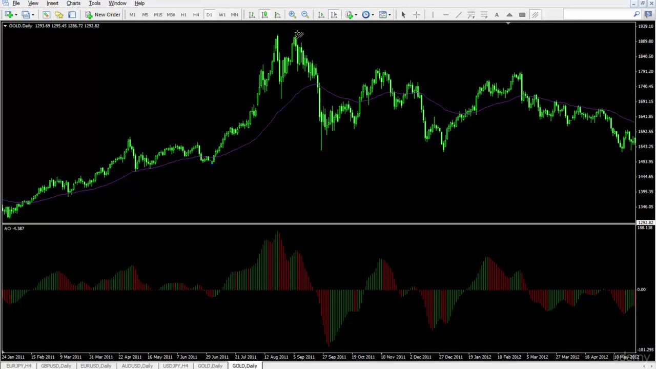This screenshot has height=369, width=656.
Task: Switch to M5 timeframe
Action: (x=145, y=15)
